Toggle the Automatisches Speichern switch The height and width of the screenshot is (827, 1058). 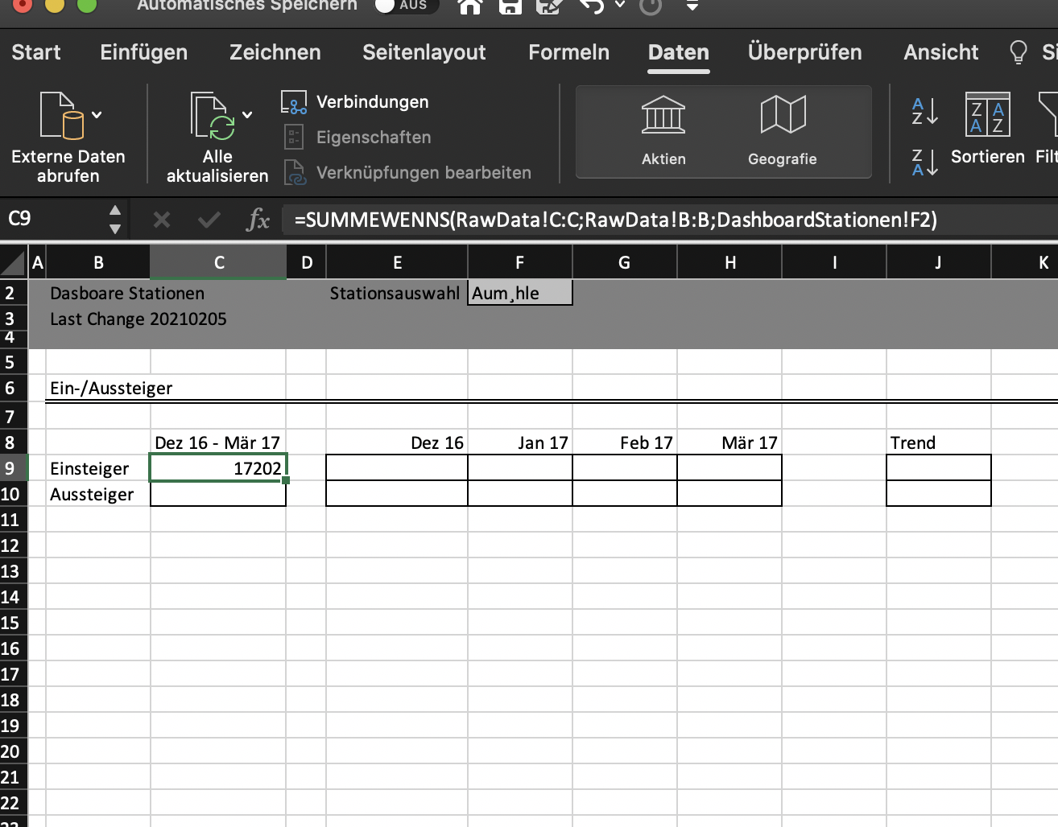[x=406, y=5]
